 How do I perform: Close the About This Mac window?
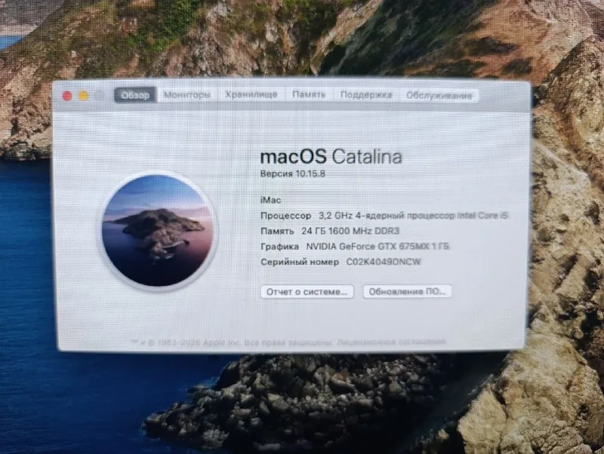[67, 96]
